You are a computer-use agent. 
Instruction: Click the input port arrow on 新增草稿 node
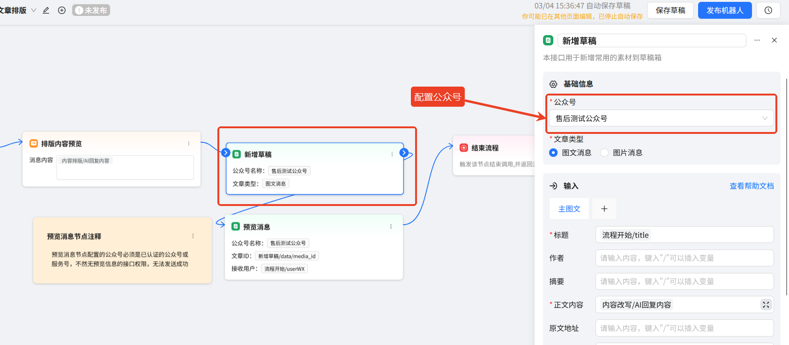point(225,153)
